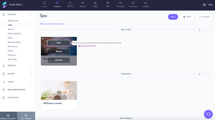
Task: Select the Content icon in top navigation
Action: 57,3
